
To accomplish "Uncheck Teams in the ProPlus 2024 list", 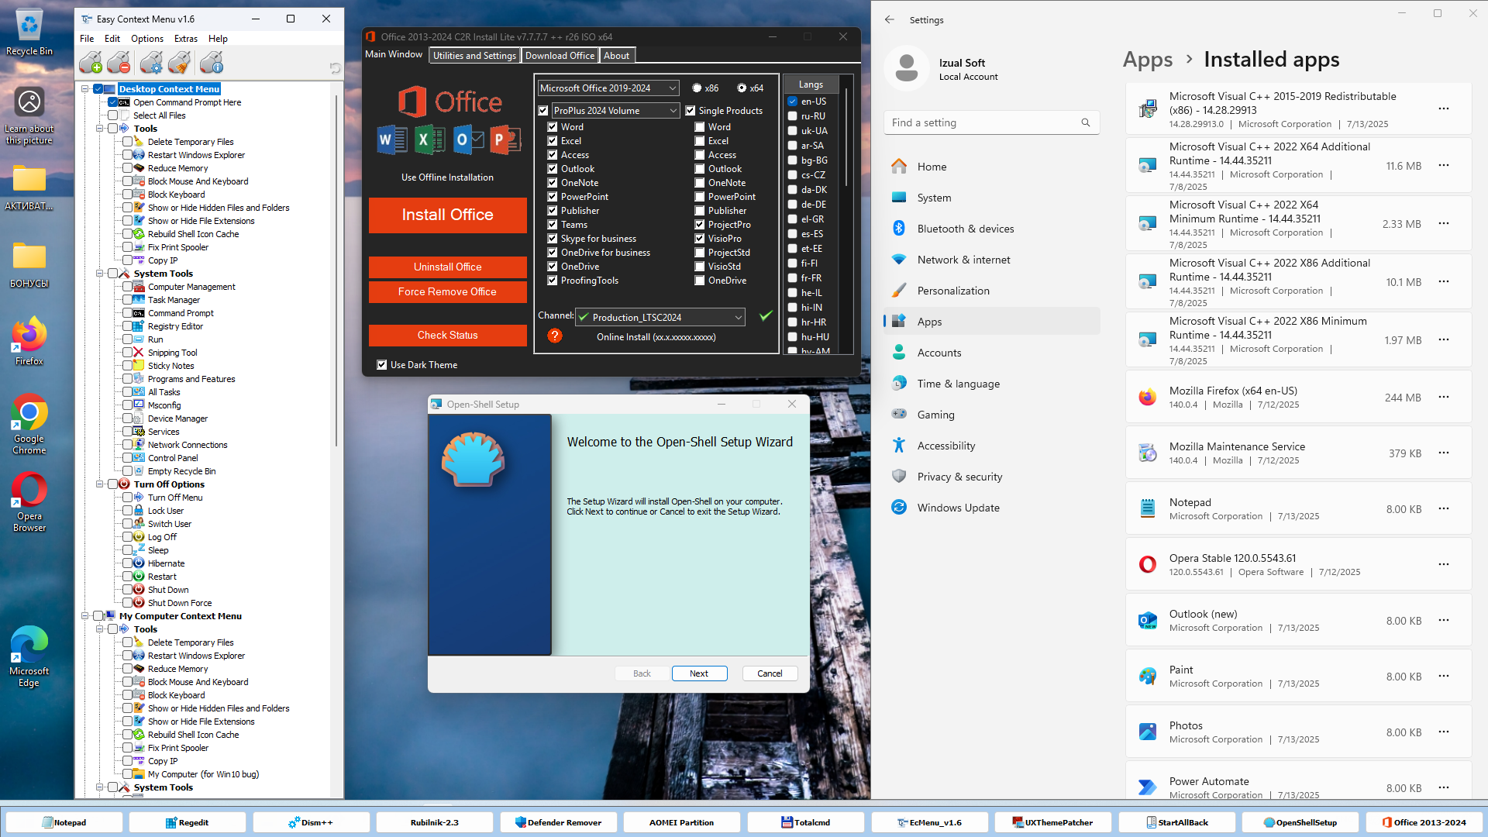I will [x=553, y=225].
